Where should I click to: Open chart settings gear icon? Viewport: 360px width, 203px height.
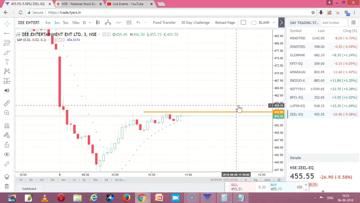pyautogui.click(x=279, y=180)
